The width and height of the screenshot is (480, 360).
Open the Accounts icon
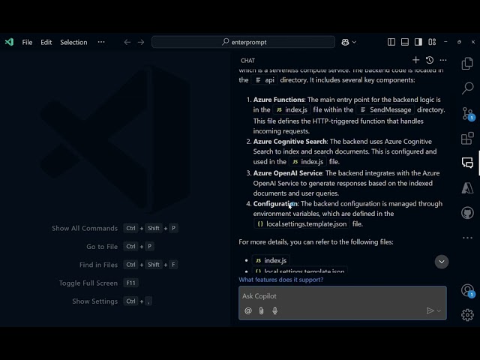click(468, 290)
